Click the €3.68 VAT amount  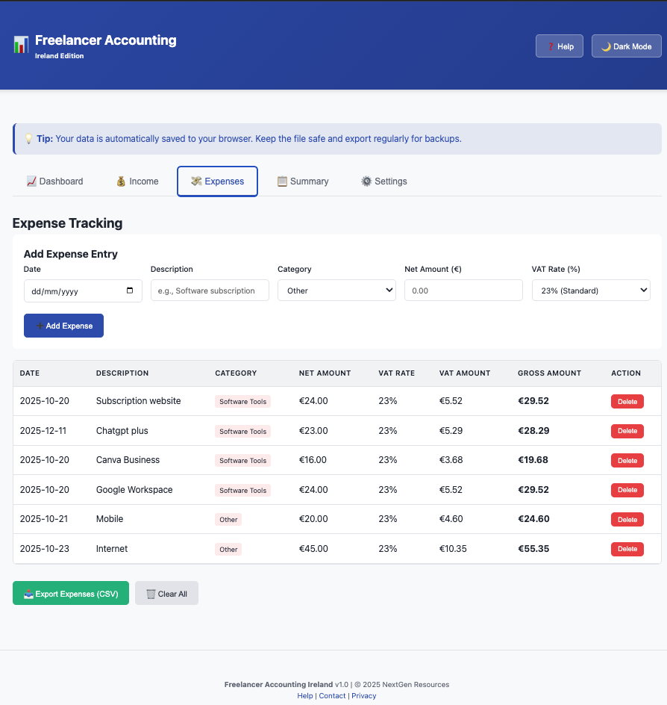coord(451,459)
